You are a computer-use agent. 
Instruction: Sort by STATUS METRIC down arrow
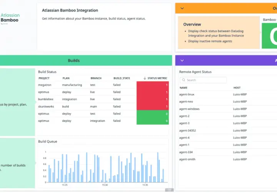click(145, 78)
